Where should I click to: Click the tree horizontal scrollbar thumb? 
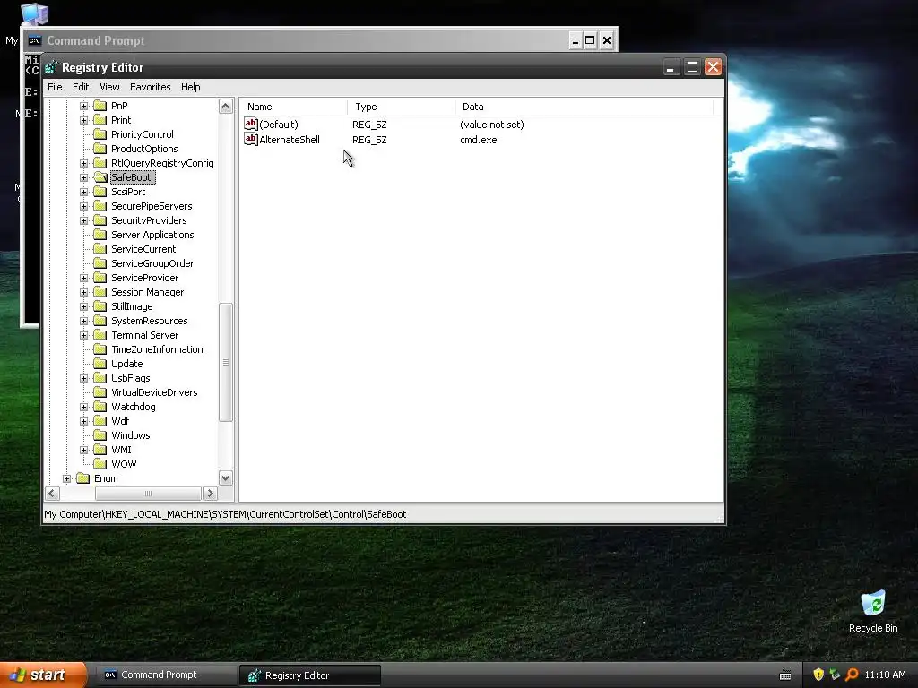tap(148, 494)
